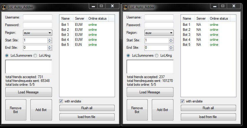Click 'load from file' in left window
This screenshot has height=128, width=247.
(x=87, y=117)
